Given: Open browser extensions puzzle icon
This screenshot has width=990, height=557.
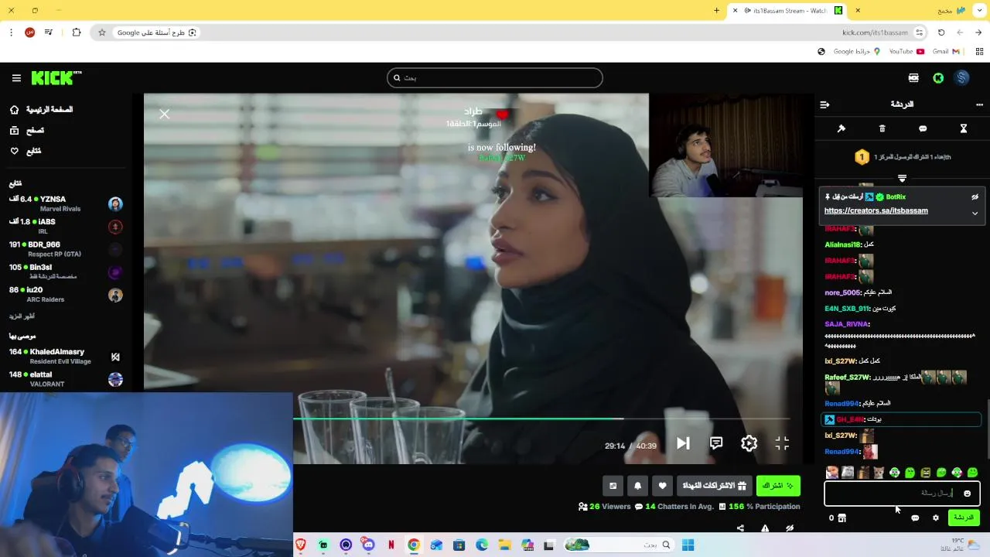Looking at the screenshot, I should [77, 32].
